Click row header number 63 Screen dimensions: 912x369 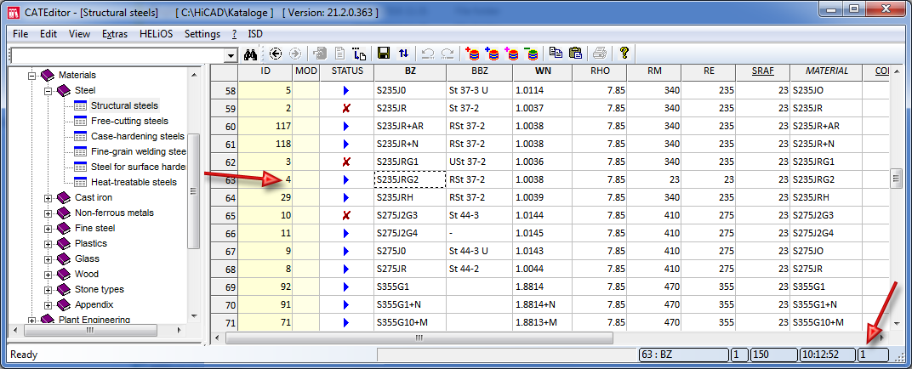(224, 180)
